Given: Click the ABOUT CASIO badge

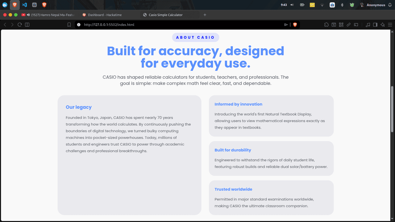Looking at the screenshot, I should [x=196, y=37].
